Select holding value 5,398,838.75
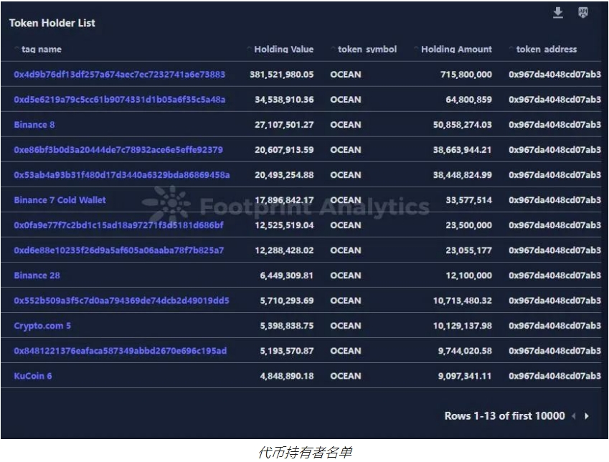This screenshot has height=462, width=609. 287,326
